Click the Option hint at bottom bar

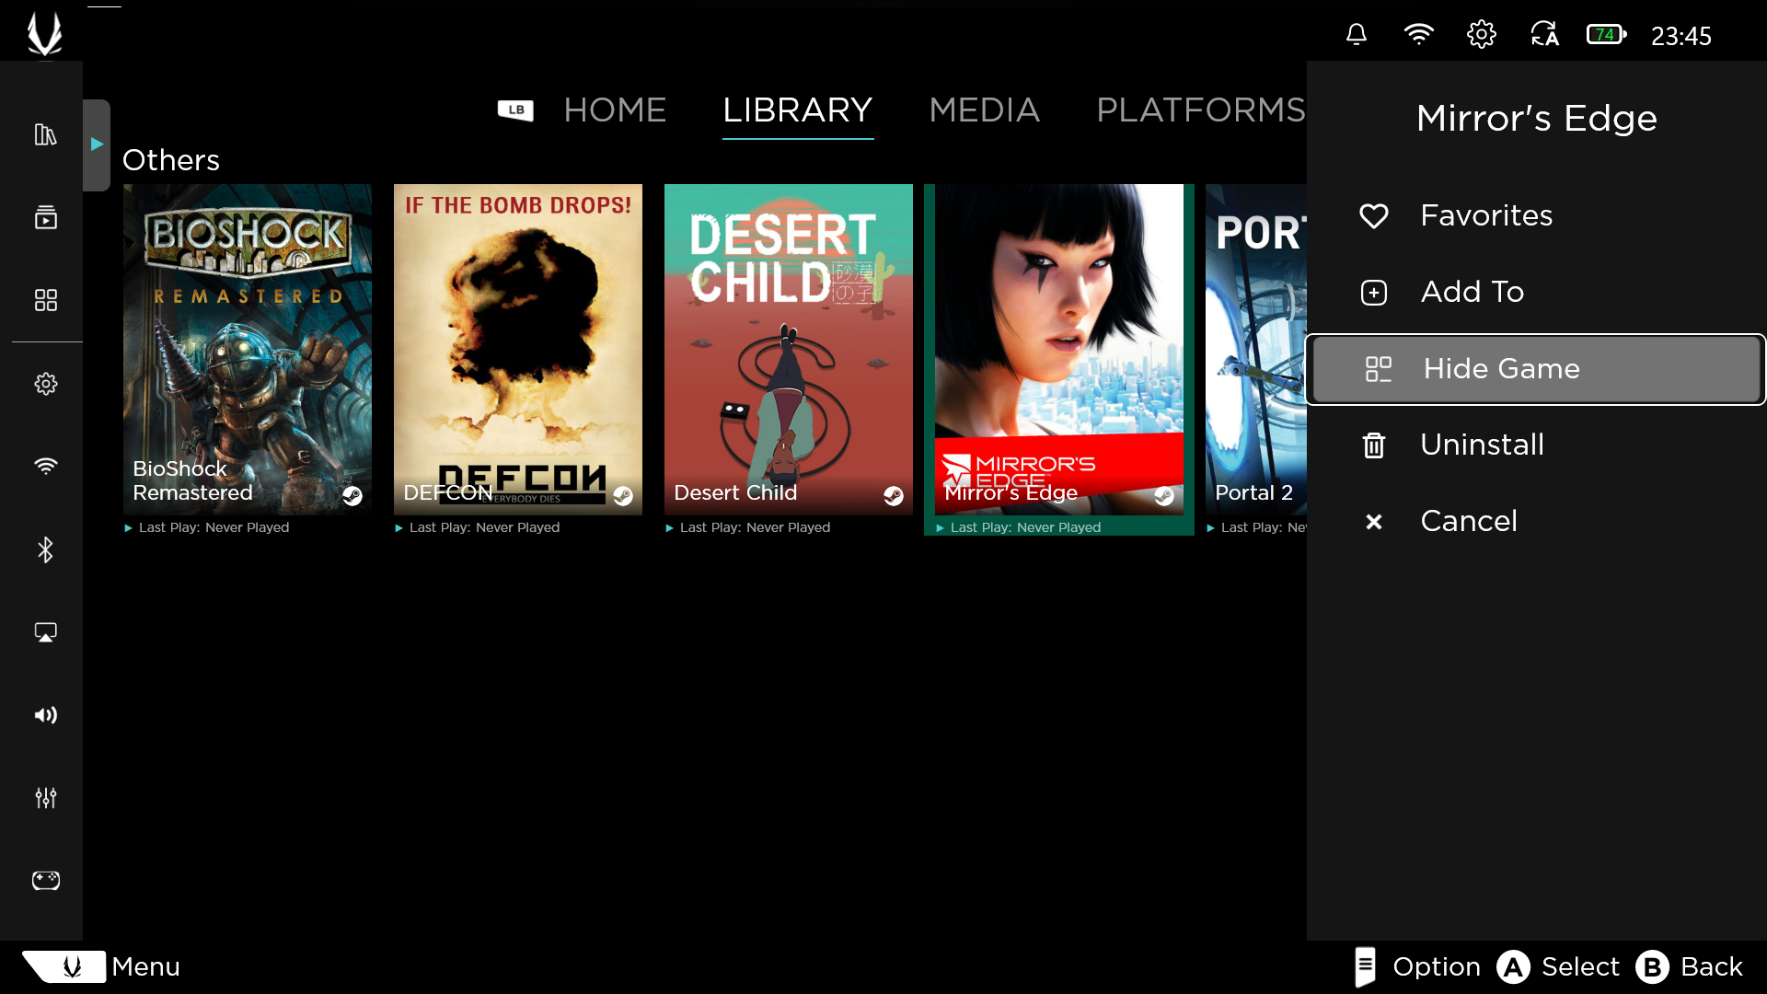click(1417, 967)
